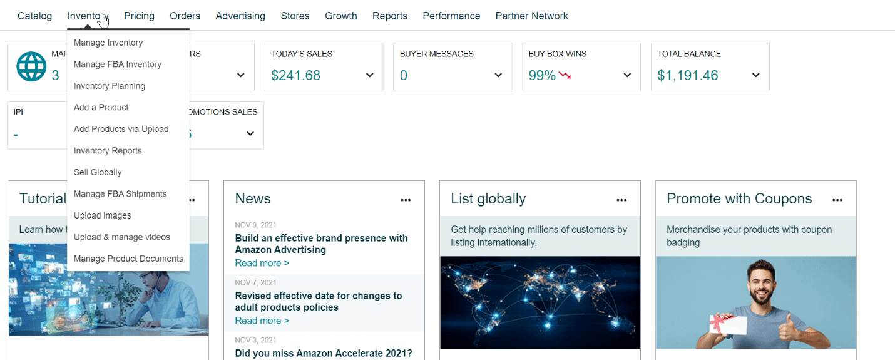Screen dimensions: 895x360
Task: Open the News card three-dot menu
Action: point(406,200)
